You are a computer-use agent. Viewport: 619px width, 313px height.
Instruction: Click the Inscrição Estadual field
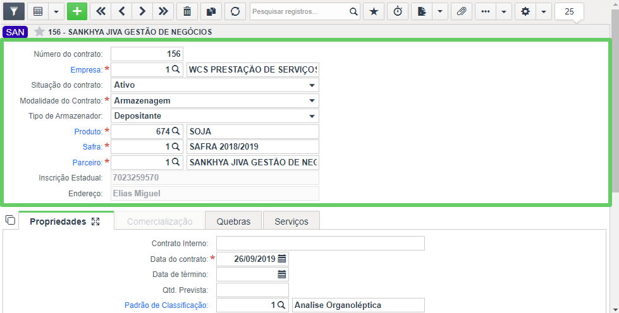215,178
